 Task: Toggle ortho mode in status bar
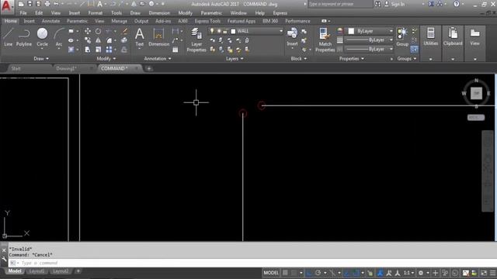(309, 273)
